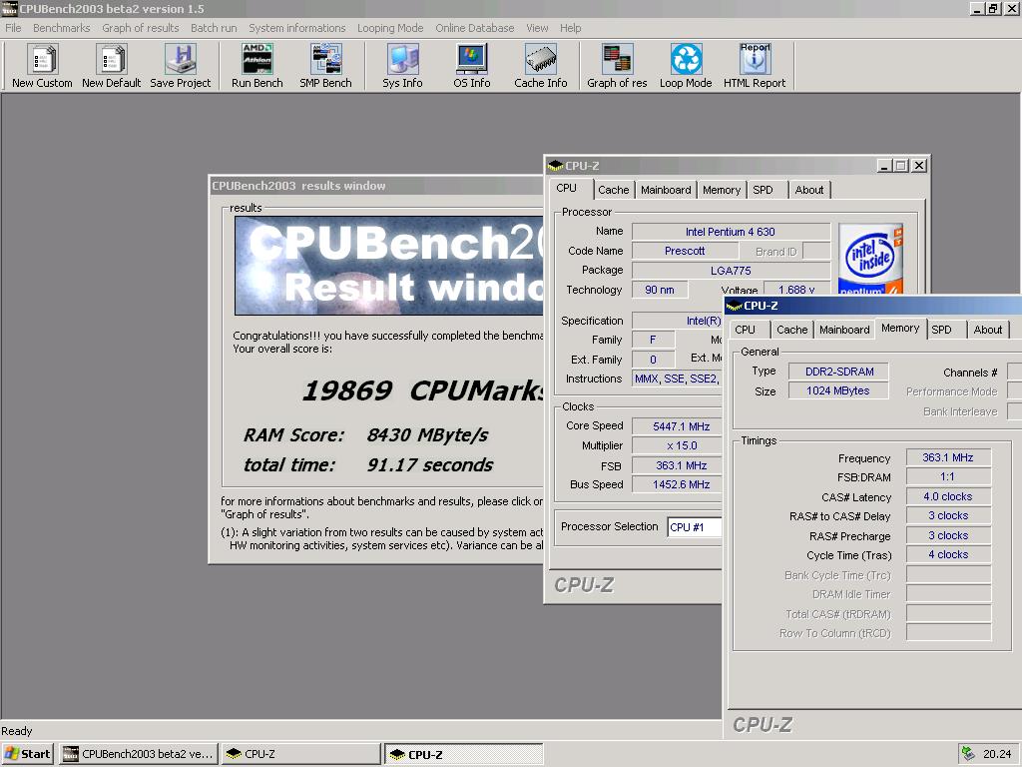Switch to Cache tab in back CPU-Z window

[614, 190]
